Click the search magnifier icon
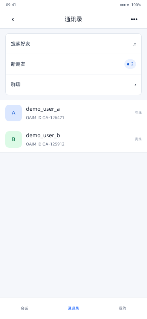This screenshot has height=319, width=147. click(135, 44)
